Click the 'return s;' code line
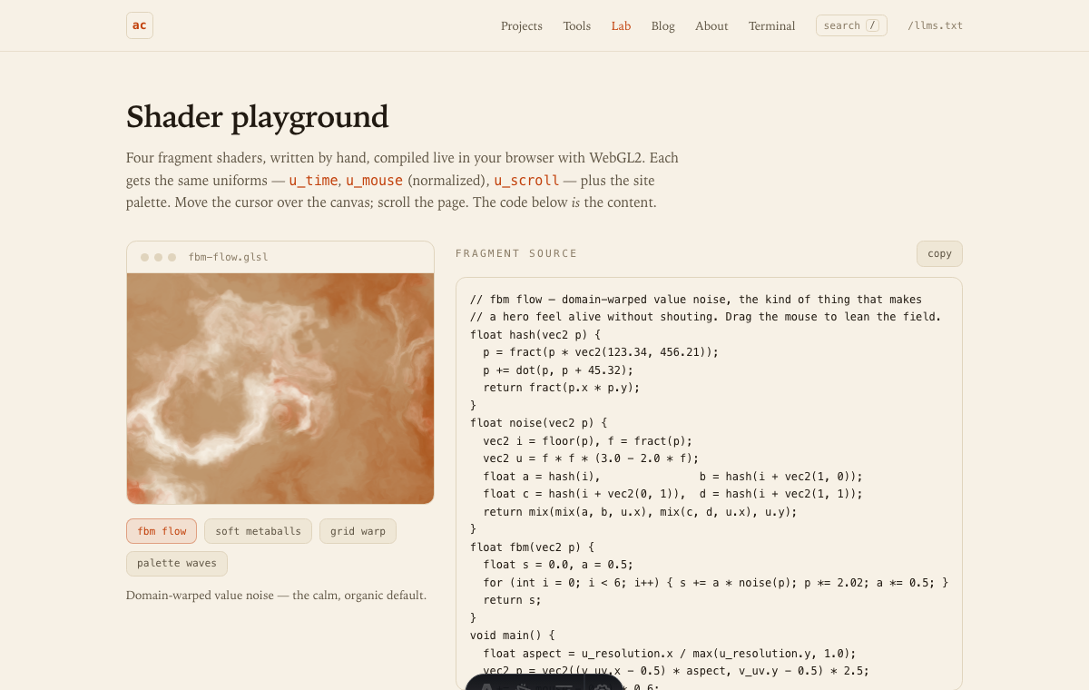This screenshot has width=1089, height=690. [513, 600]
